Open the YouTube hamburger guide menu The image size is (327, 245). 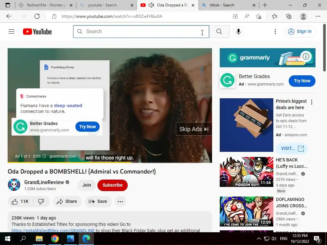coord(11,32)
